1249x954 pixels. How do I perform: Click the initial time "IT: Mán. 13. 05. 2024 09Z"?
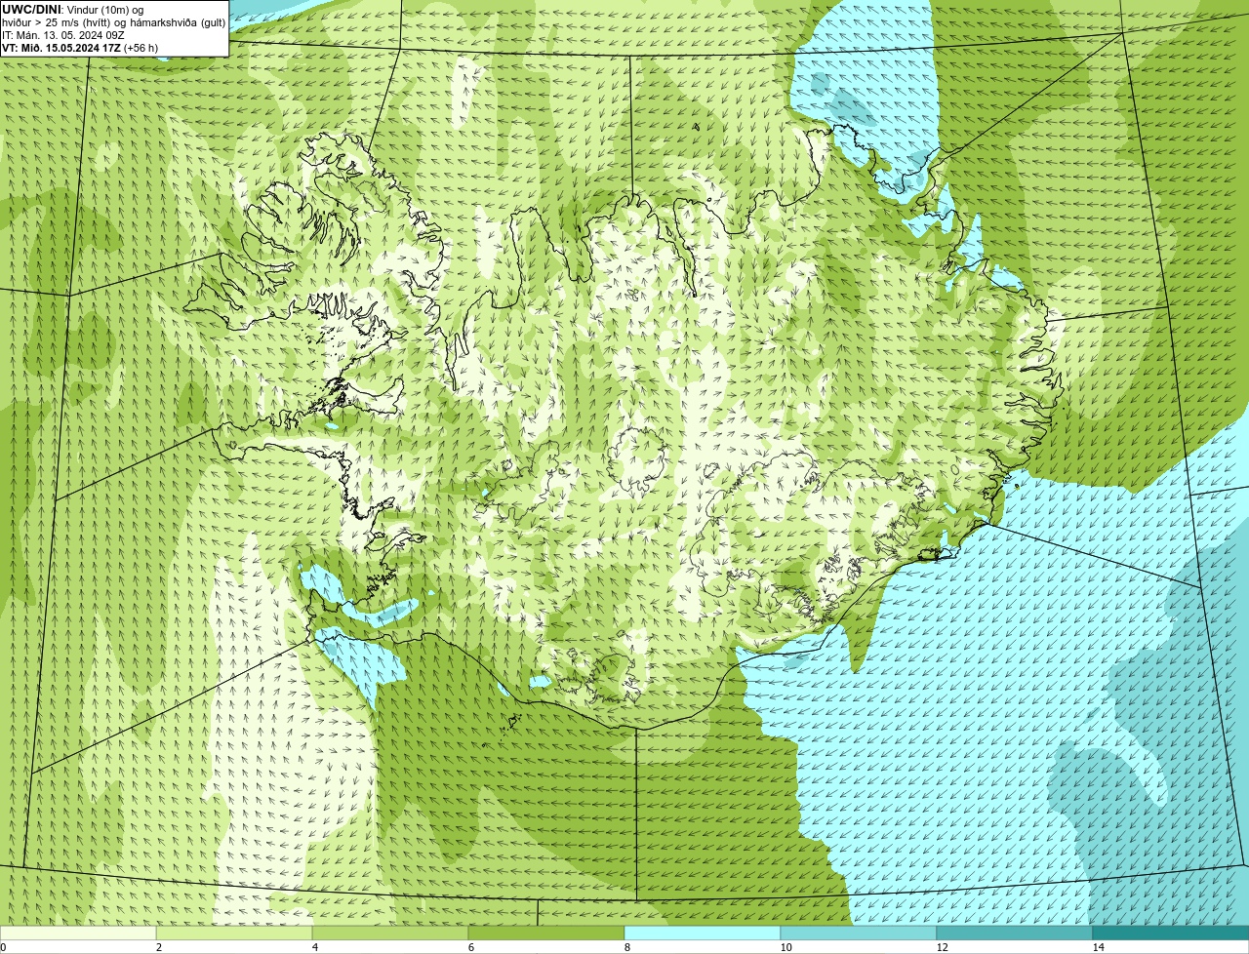(x=62, y=34)
